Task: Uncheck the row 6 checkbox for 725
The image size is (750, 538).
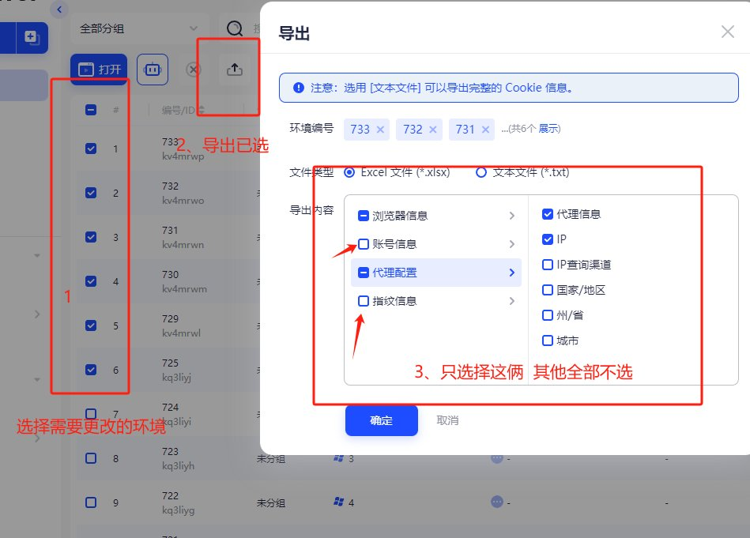Action: tap(91, 370)
